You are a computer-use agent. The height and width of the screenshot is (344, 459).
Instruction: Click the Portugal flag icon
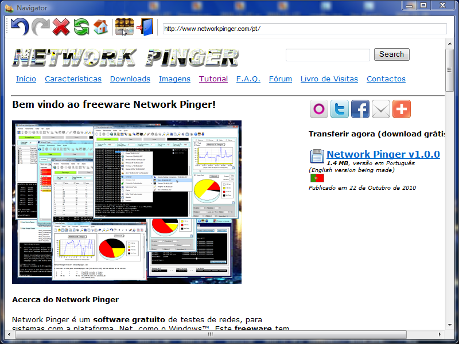pyautogui.click(x=317, y=178)
